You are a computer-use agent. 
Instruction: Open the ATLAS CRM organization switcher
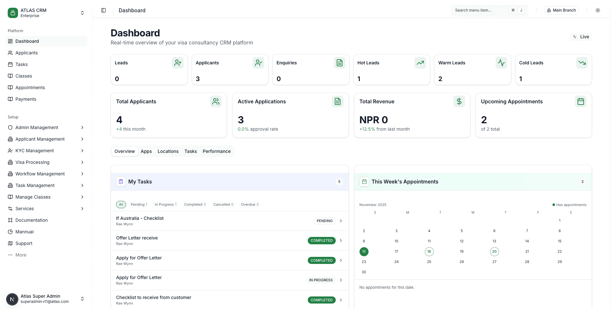point(46,13)
